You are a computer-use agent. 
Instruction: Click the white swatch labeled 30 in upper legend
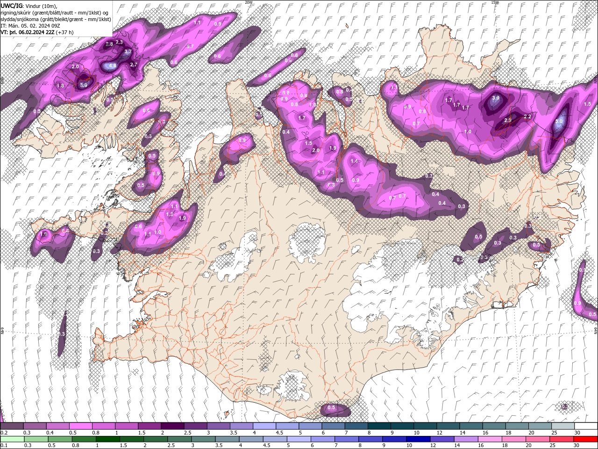tap(586, 426)
